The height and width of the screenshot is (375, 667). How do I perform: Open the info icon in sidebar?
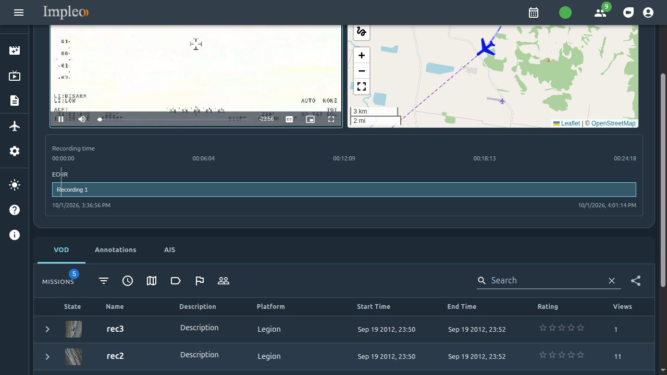click(15, 235)
